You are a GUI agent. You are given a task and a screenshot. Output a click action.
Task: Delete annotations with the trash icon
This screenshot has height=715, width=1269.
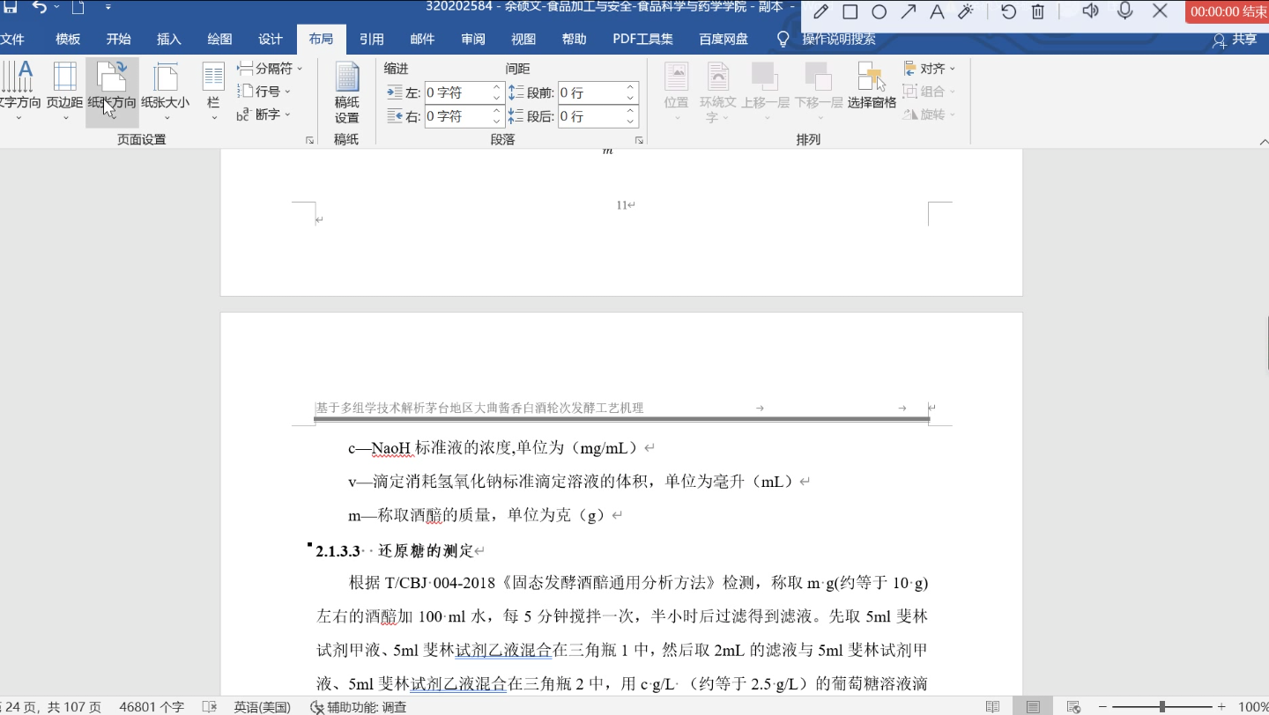[x=1038, y=11]
